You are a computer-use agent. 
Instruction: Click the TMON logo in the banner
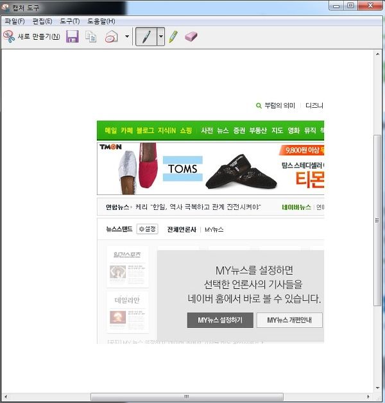110,147
